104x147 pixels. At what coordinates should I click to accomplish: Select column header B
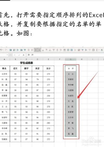pos(15,59)
